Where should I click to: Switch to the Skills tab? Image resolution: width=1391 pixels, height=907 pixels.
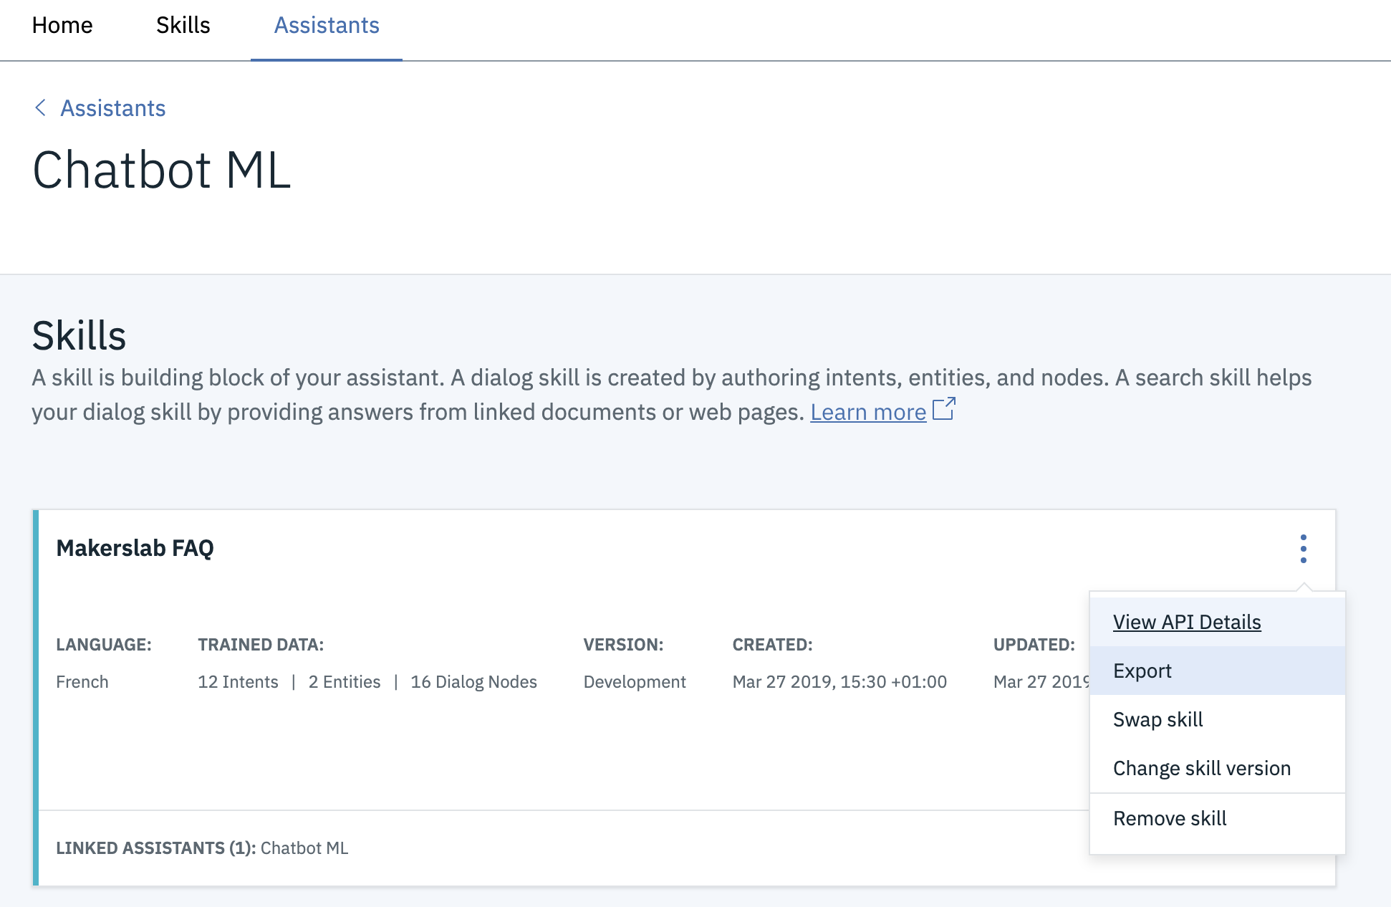[183, 26]
